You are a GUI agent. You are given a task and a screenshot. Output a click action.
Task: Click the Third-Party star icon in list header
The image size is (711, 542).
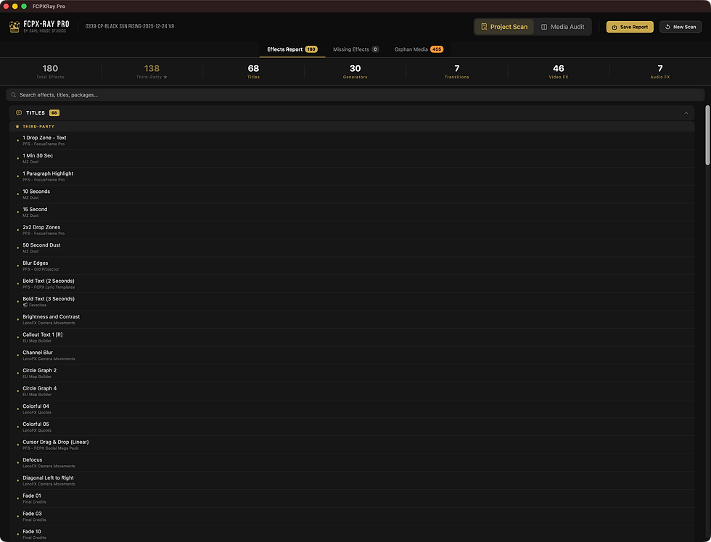pos(17,126)
